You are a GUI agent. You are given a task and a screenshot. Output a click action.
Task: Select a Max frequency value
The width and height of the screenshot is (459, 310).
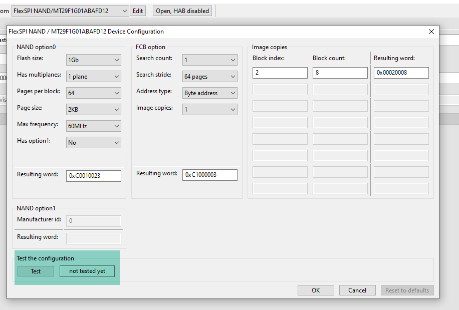pos(94,126)
